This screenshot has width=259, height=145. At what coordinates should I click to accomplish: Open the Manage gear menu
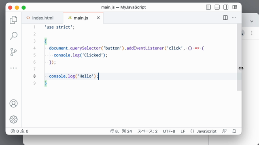click(13, 119)
